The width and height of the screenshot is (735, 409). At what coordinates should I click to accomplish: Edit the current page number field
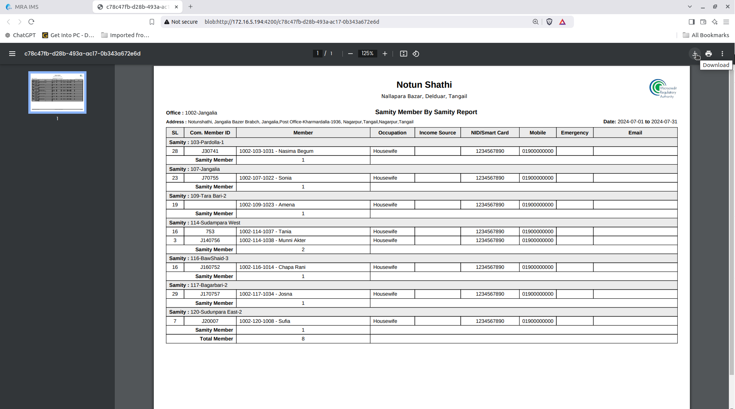(317, 54)
